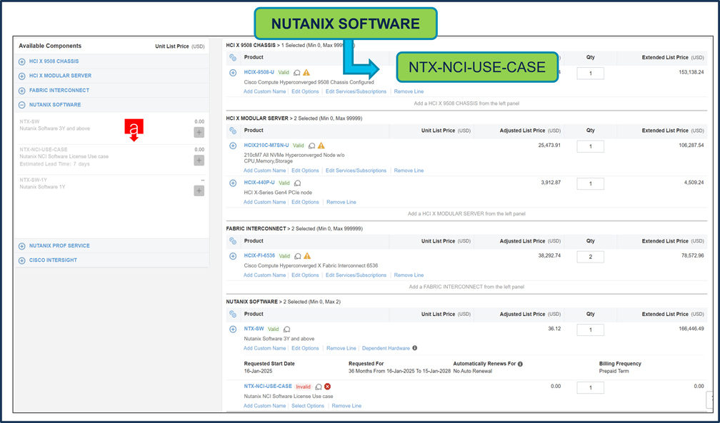Edit quantity field for NTX-NCI-USE-CASE
Image resolution: width=720 pixels, height=423 pixels.
[x=591, y=387]
